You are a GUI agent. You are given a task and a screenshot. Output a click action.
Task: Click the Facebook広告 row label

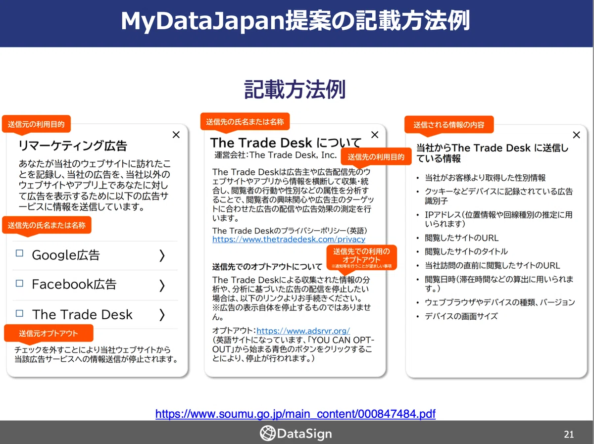pos(74,284)
